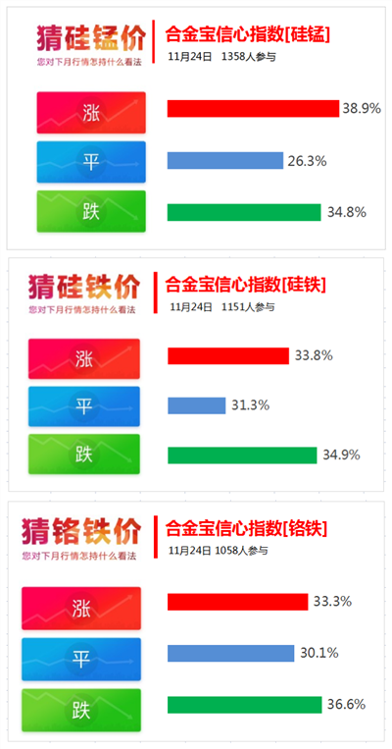
Task: Click the red 涨 button under 猜铬铁价
Action: point(81,608)
